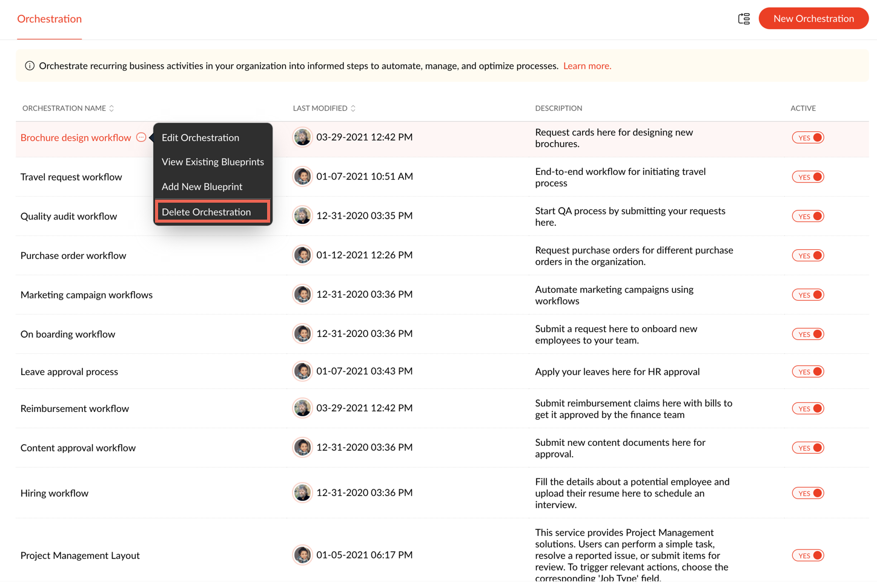Click the avatar in Leave approval process row

[302, 371]
